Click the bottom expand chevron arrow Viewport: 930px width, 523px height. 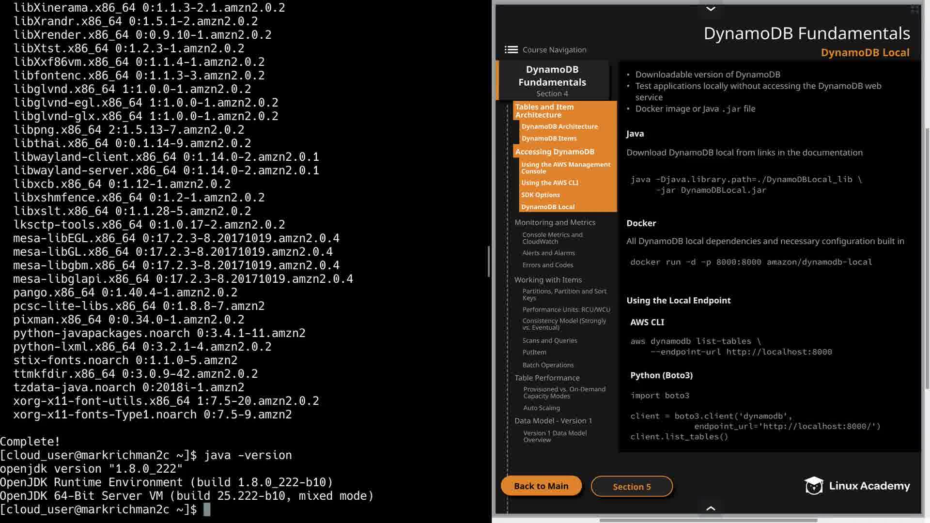point(711,508)
